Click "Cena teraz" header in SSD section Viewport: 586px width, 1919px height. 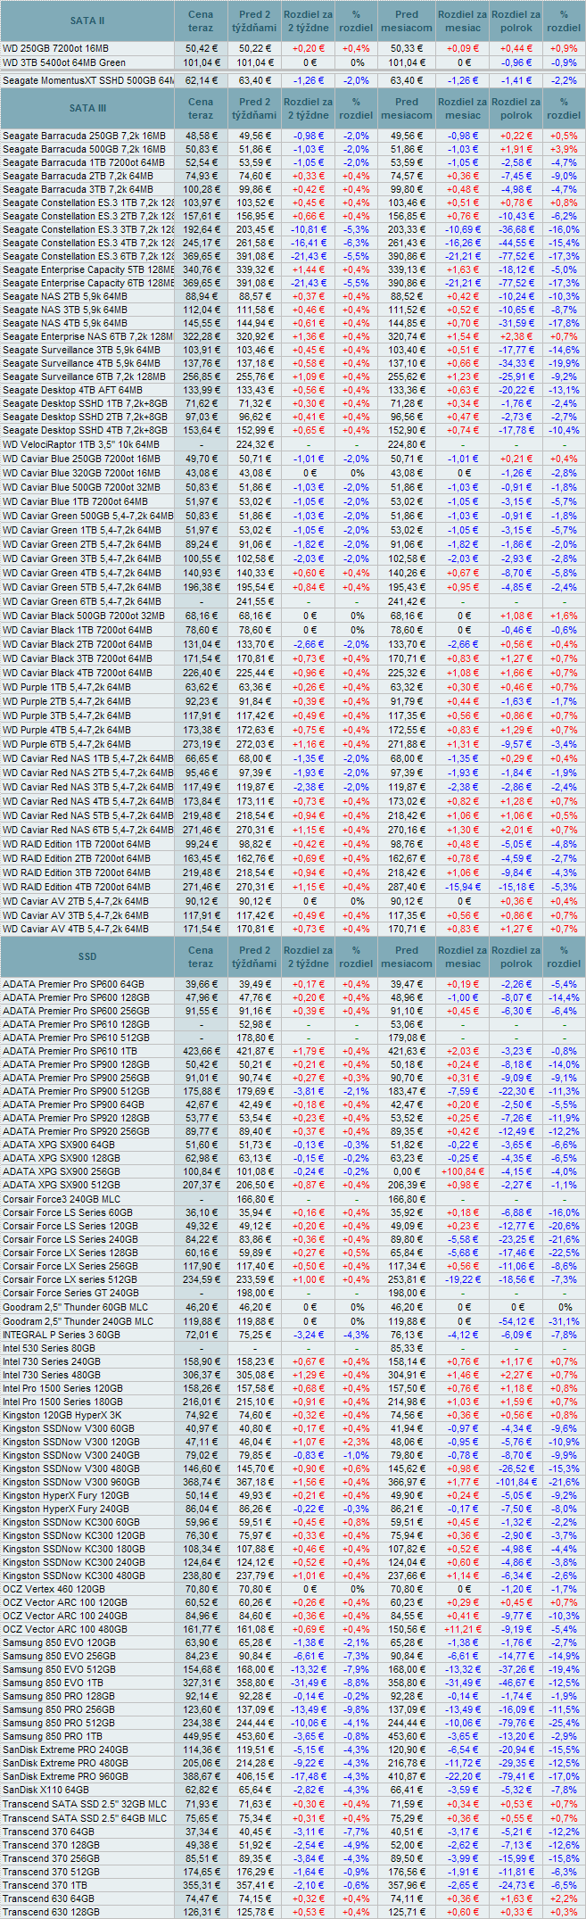(x=201, y=956)
